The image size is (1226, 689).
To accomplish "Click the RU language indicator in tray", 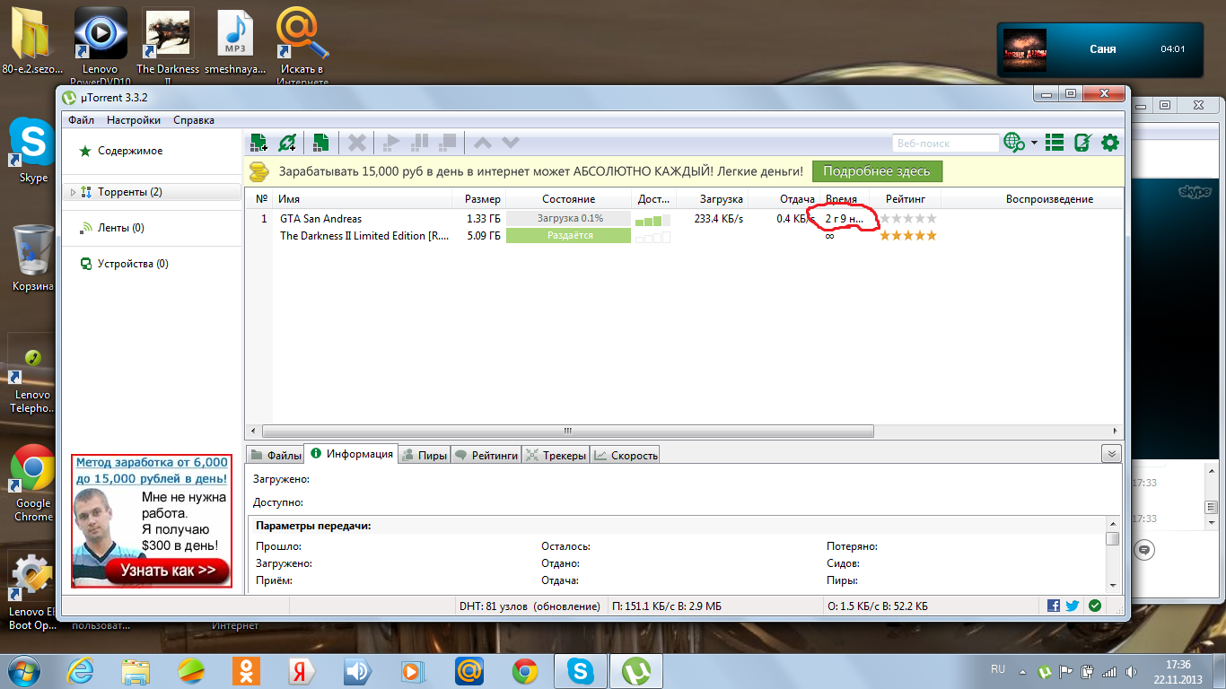I will (997, 669).
